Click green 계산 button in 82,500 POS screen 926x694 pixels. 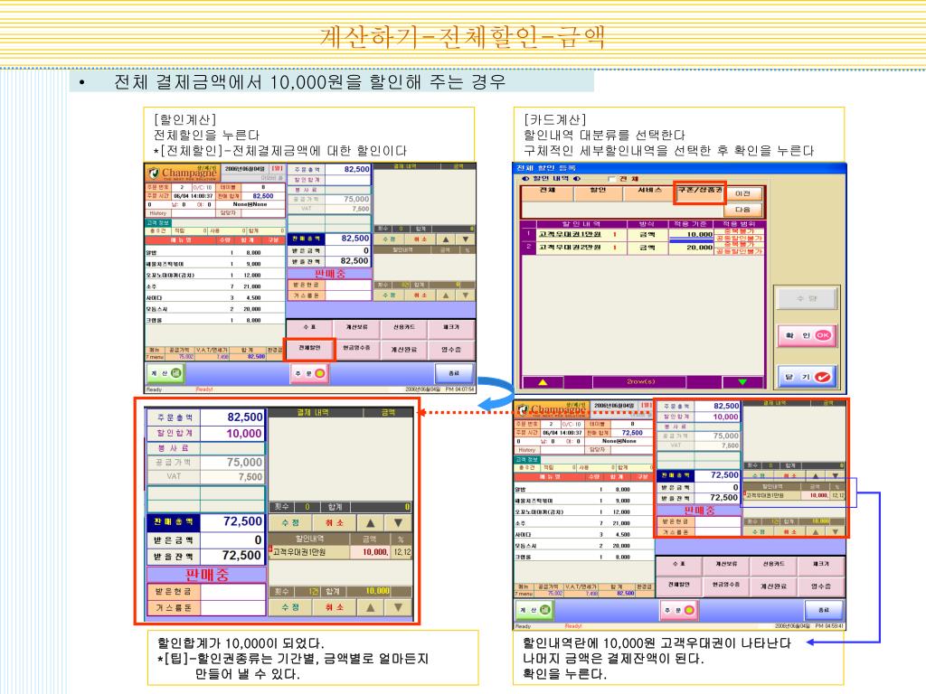(x=165, y=373)
